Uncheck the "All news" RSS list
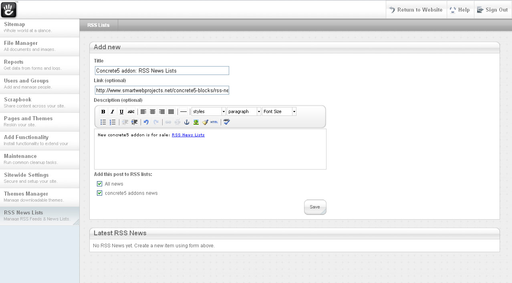The width and height of the screenshot is (512, 283). pos(100,184)
